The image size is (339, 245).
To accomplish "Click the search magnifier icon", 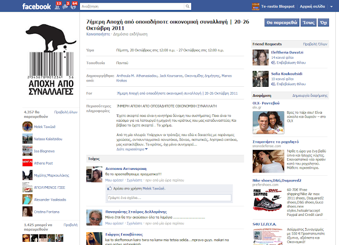I will coord(188,6).
